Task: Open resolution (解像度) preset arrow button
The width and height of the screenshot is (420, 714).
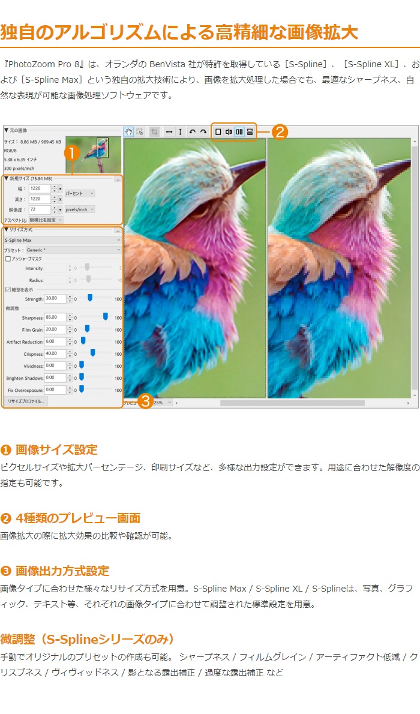Action: 61,210
